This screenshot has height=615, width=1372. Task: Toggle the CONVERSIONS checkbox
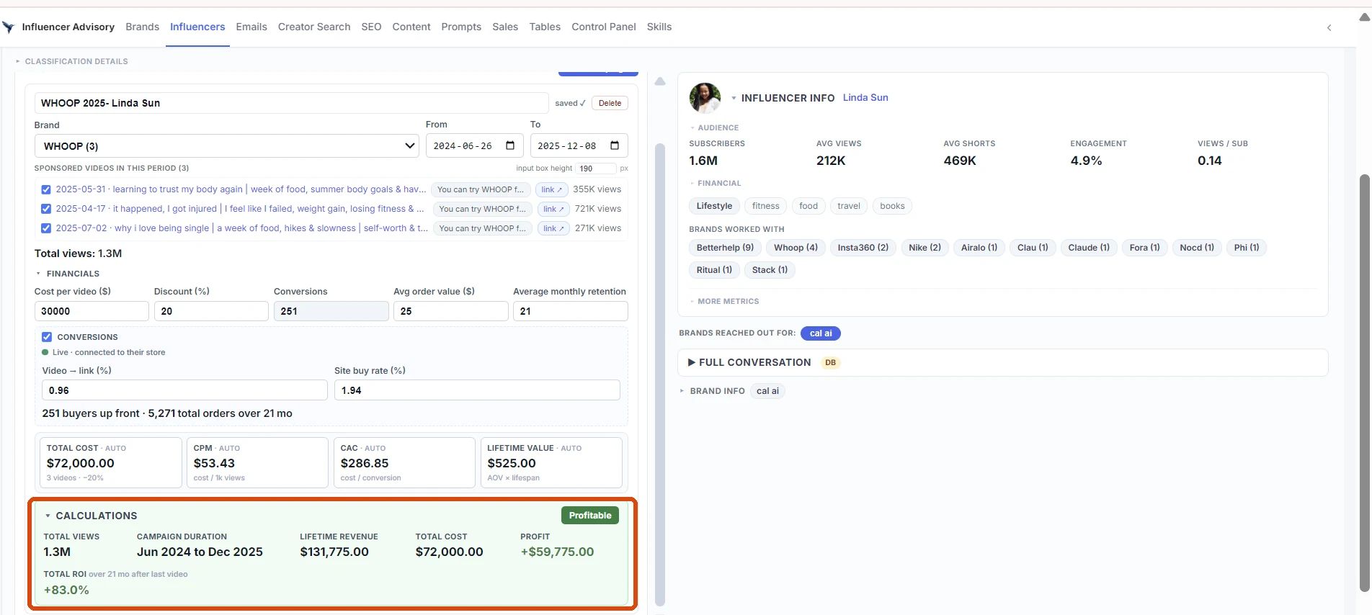(47, 337)
